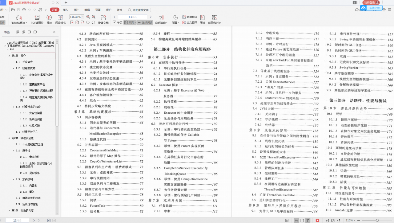
Task: Open the 116.48% zoom dropdown
Action: pyautogui.click(x=83, y=17)
